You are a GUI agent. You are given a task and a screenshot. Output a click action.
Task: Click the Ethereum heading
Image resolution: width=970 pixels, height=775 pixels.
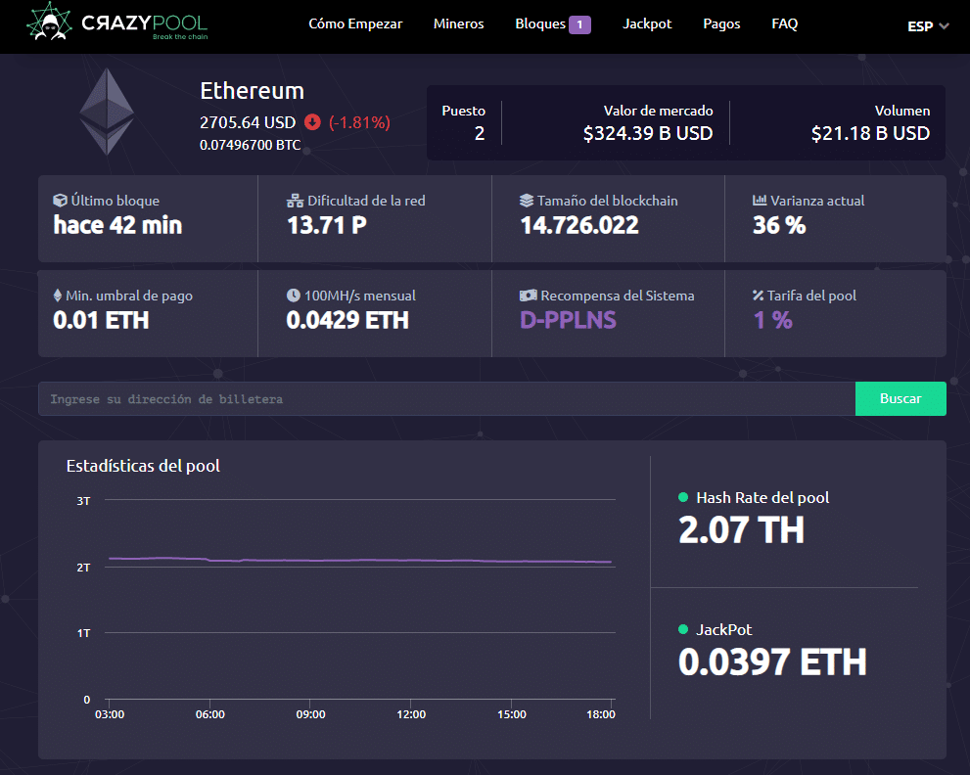coord(252,91)
